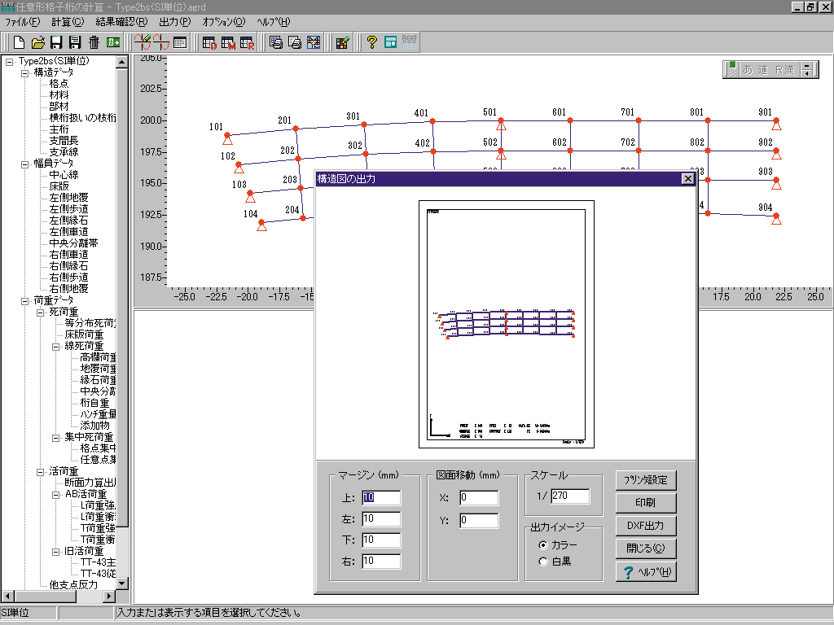Open the 結果確認(R) menu
The image size is (834, 625).
click(x=121, y=22)
